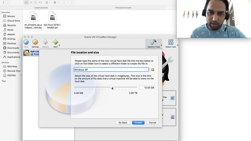Click the green Start arrow icon
Viewport: 251px width, 141px height.
pyautogui.click(x=55, y=42)
